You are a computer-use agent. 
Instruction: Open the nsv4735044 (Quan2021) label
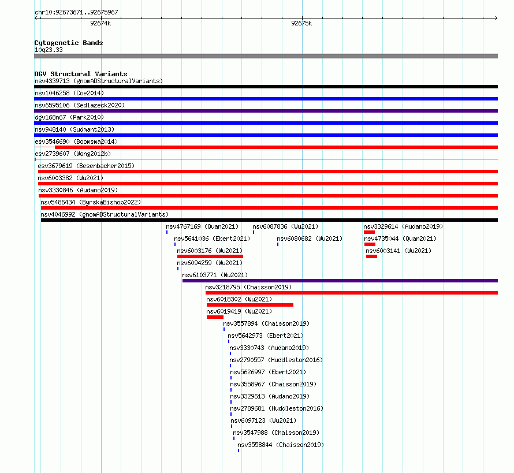400,239
